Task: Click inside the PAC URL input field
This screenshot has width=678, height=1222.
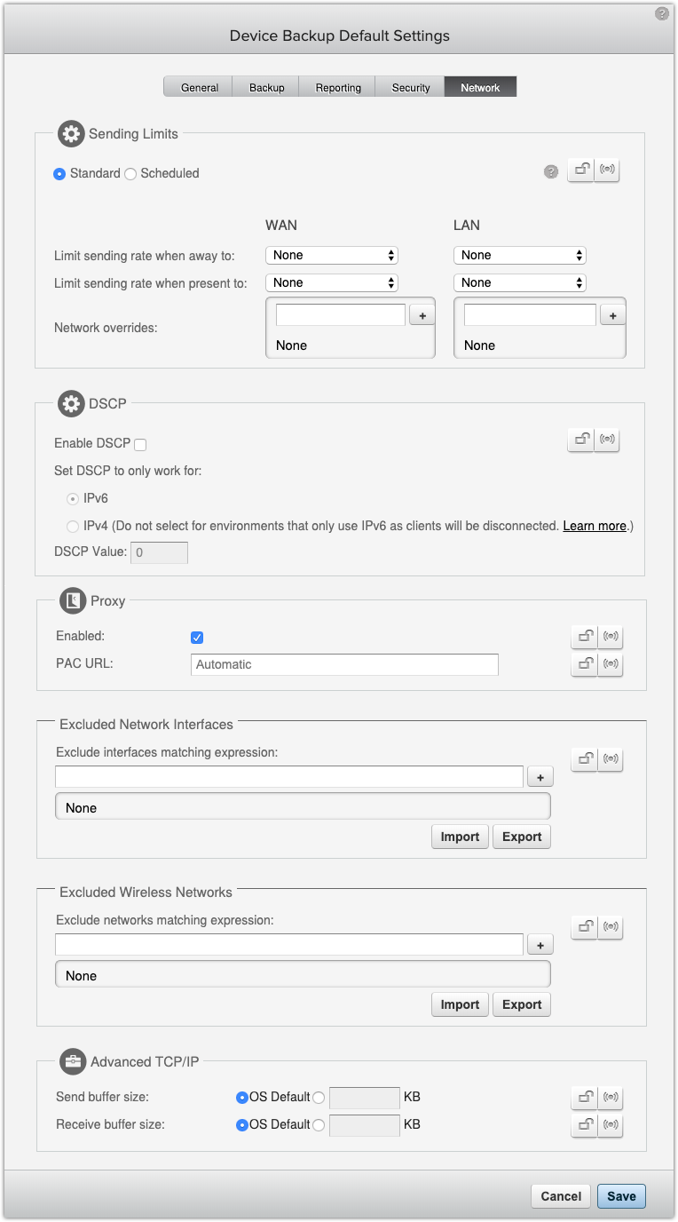Action: coord(344,664)
